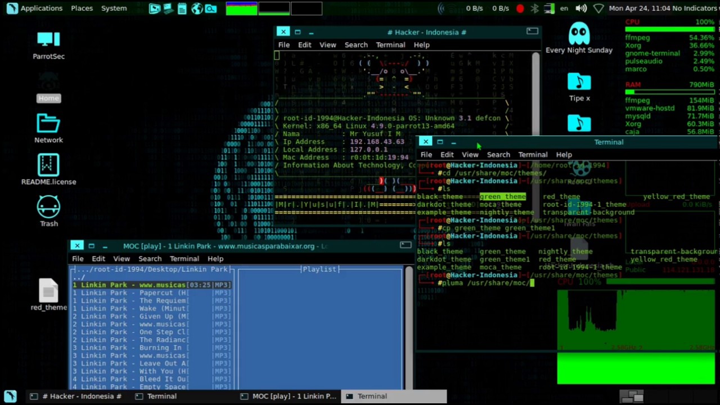The height and width of the screenshot is (405, 720).
Task: Switch to the MOC [play] taskbar button
Action: point(288,397)
